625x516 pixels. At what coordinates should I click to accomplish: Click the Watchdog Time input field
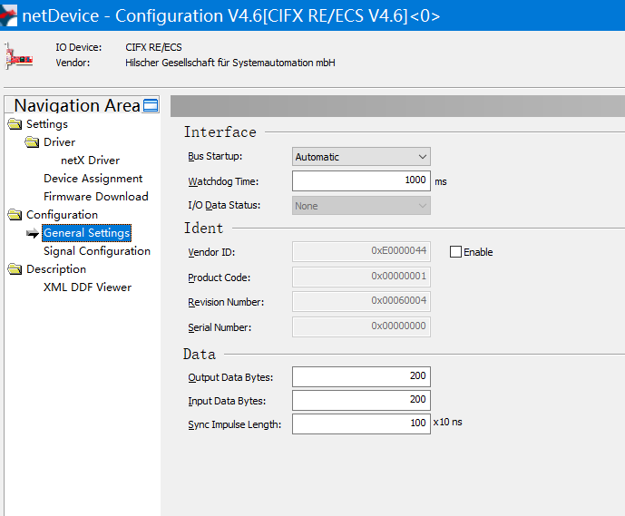361,180
